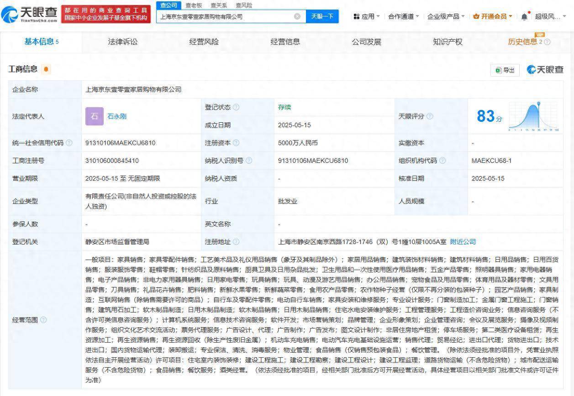Click the 83分 score value
The height and width of the screenshot is (396, 574).
[x=489, y=116]
